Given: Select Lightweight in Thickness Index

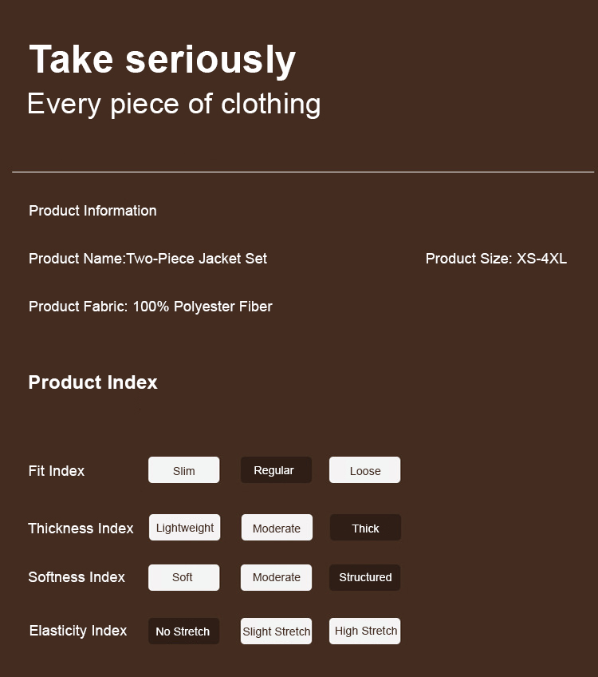Looking at the screenshot, I should [x=184, y=528].
